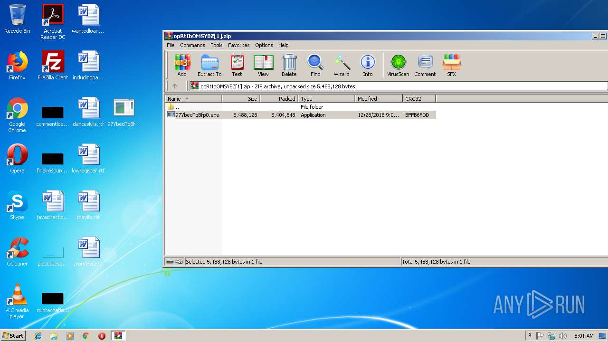Image resolution: width=608 pixels, height=342 pixels.
Task: Open media player from the taskbar
Action: click(70, 336)
